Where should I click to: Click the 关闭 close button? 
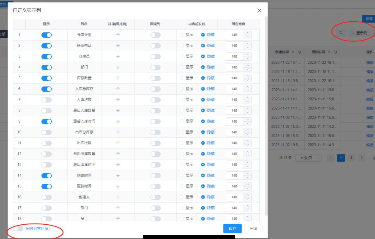click(x=253, y=228)
